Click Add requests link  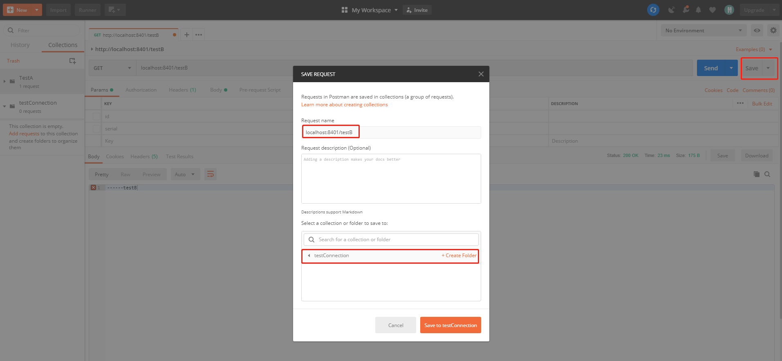click(x=24, y=134)
